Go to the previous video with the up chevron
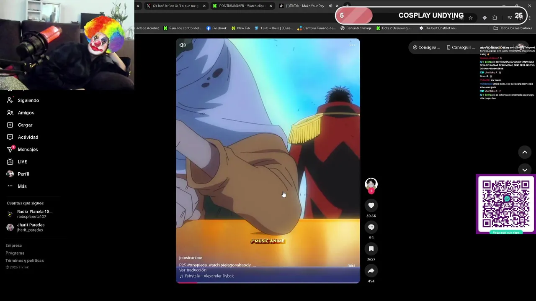The image size is (536, 301). 525,152
